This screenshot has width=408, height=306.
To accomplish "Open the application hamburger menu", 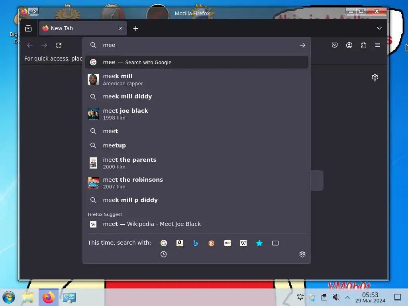I will pyautogui.click(x=378, y=45).
